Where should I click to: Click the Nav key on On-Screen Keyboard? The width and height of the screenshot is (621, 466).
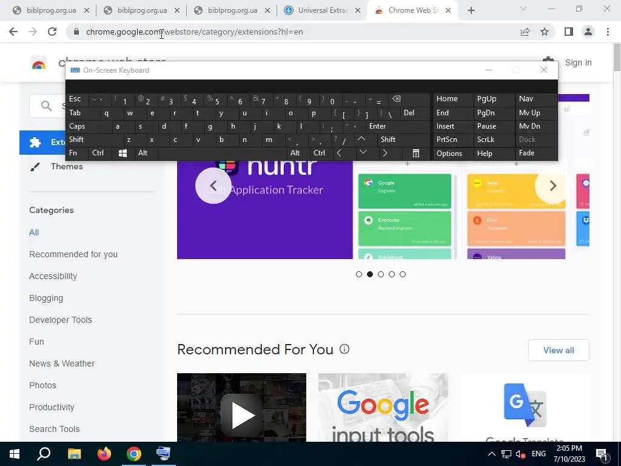click(536, 99)
